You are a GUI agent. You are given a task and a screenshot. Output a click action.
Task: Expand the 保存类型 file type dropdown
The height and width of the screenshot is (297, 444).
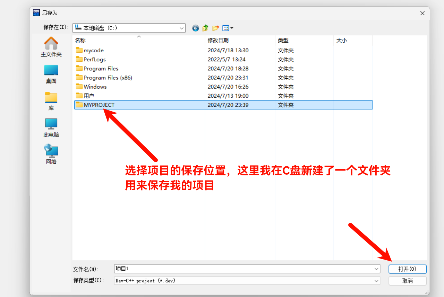377,281
